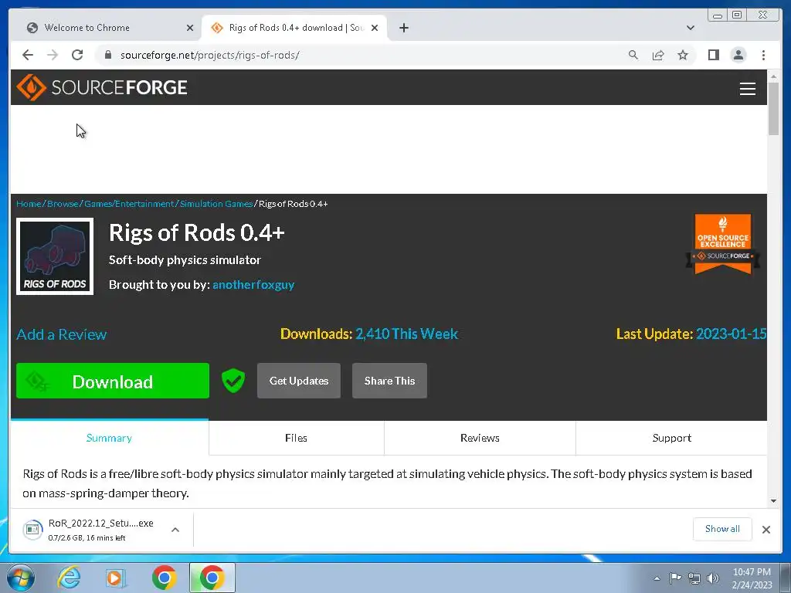Click the scrollbar down arrow
This screenshot has height=593, width=791.
click(773, 500)
